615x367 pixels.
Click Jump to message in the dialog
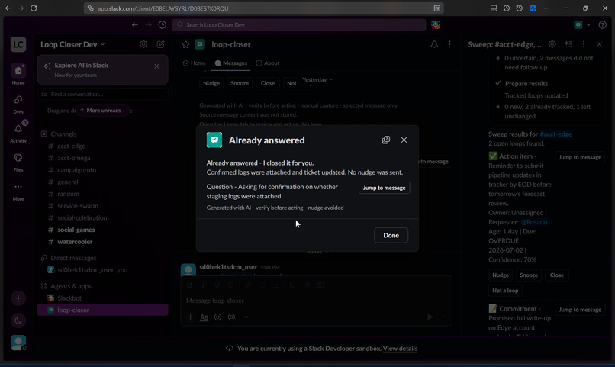tap(384, 188)
